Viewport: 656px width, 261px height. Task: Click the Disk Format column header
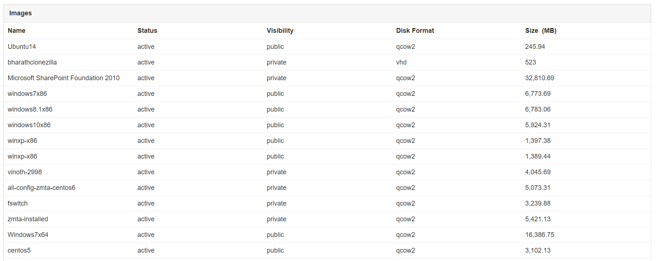[415, 31]
